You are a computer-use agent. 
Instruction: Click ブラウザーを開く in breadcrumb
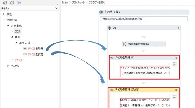[x=97, y=2]
